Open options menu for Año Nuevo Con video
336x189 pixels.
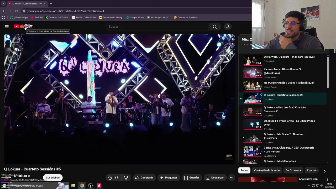point(328,179)
